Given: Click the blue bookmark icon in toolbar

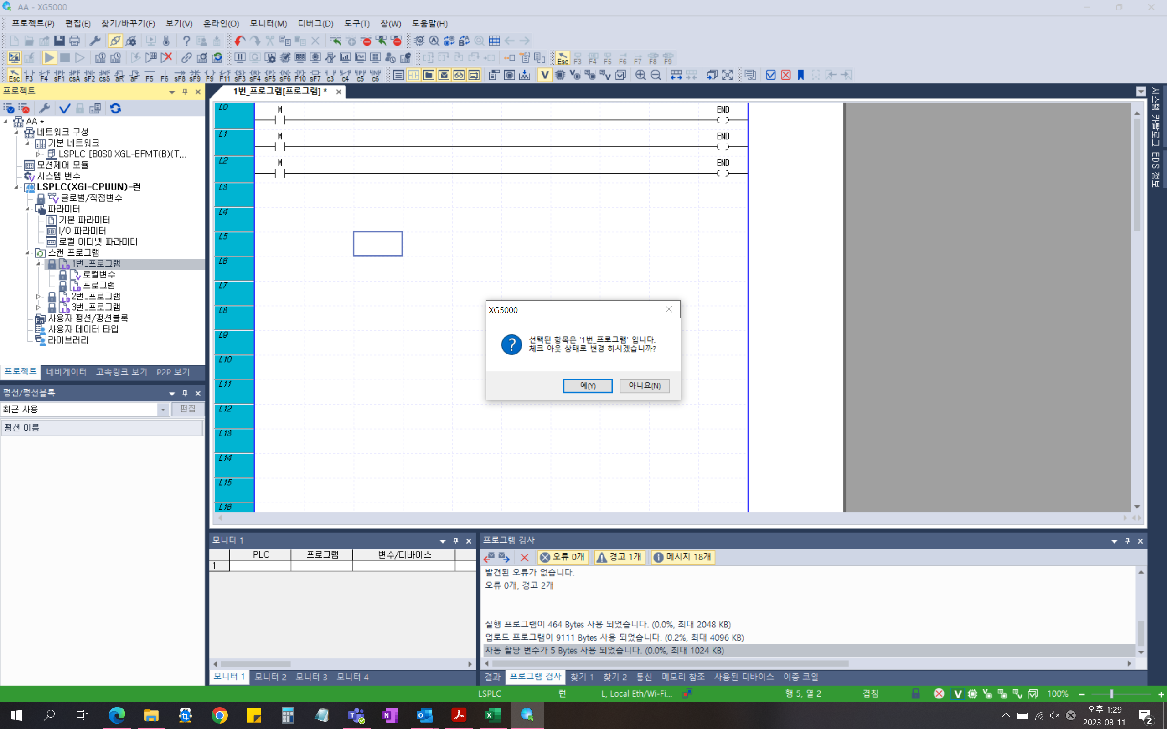Looking at the screenshot, I should click(x=801, y=75).
